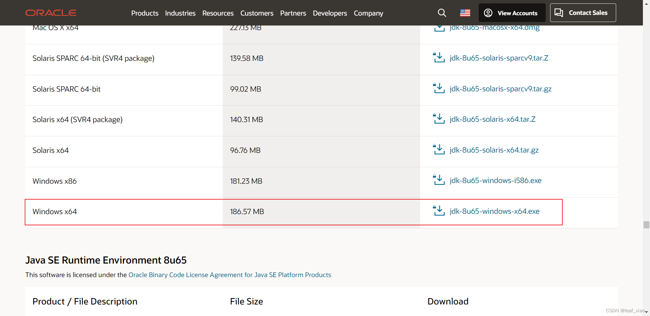This screenshot has width=650, height=316.
Task: Open the site search magnifier icon
Action: pyautogui.click(x=442, y=13)
